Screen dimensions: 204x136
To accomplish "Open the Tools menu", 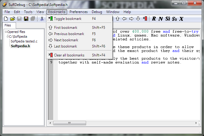I will (28, 12).
